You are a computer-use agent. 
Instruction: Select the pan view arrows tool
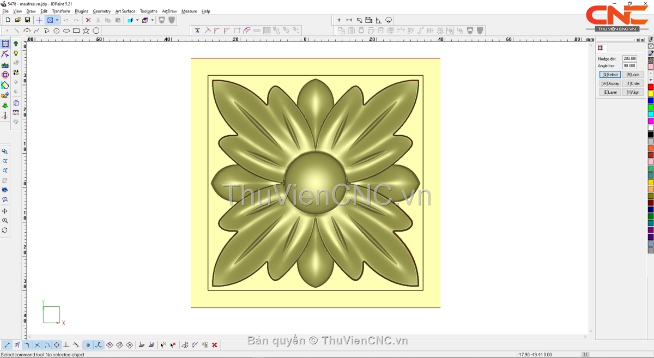5,211
